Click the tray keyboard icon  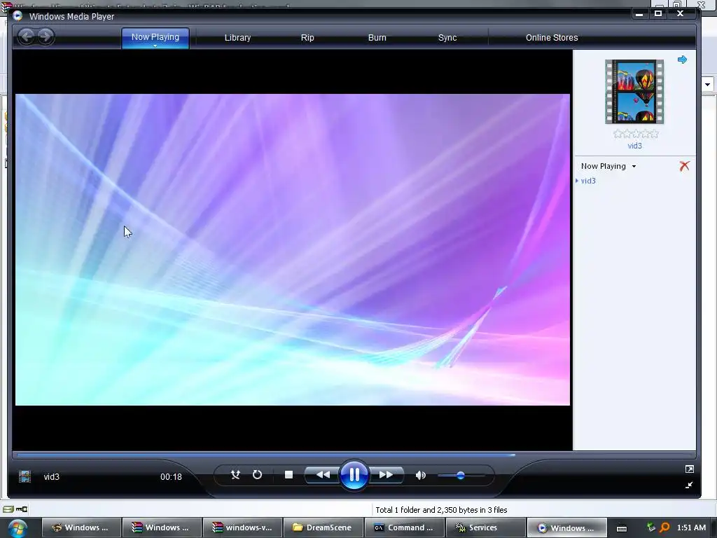622,528
